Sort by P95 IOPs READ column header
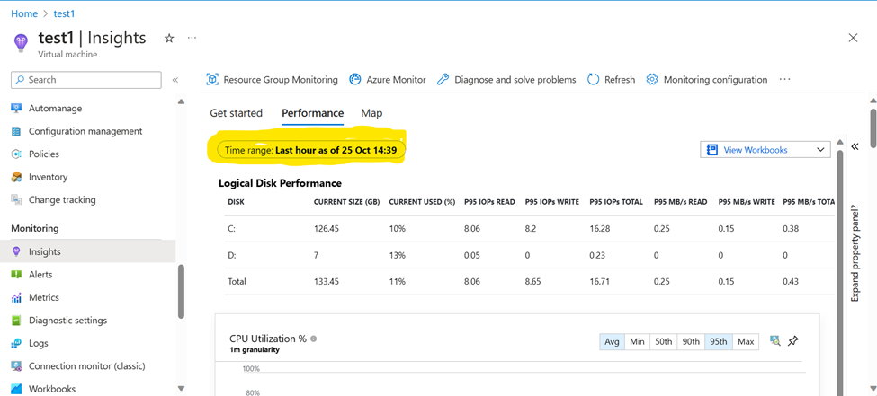This screenshot has width=877, height=396. coord(489,202)
